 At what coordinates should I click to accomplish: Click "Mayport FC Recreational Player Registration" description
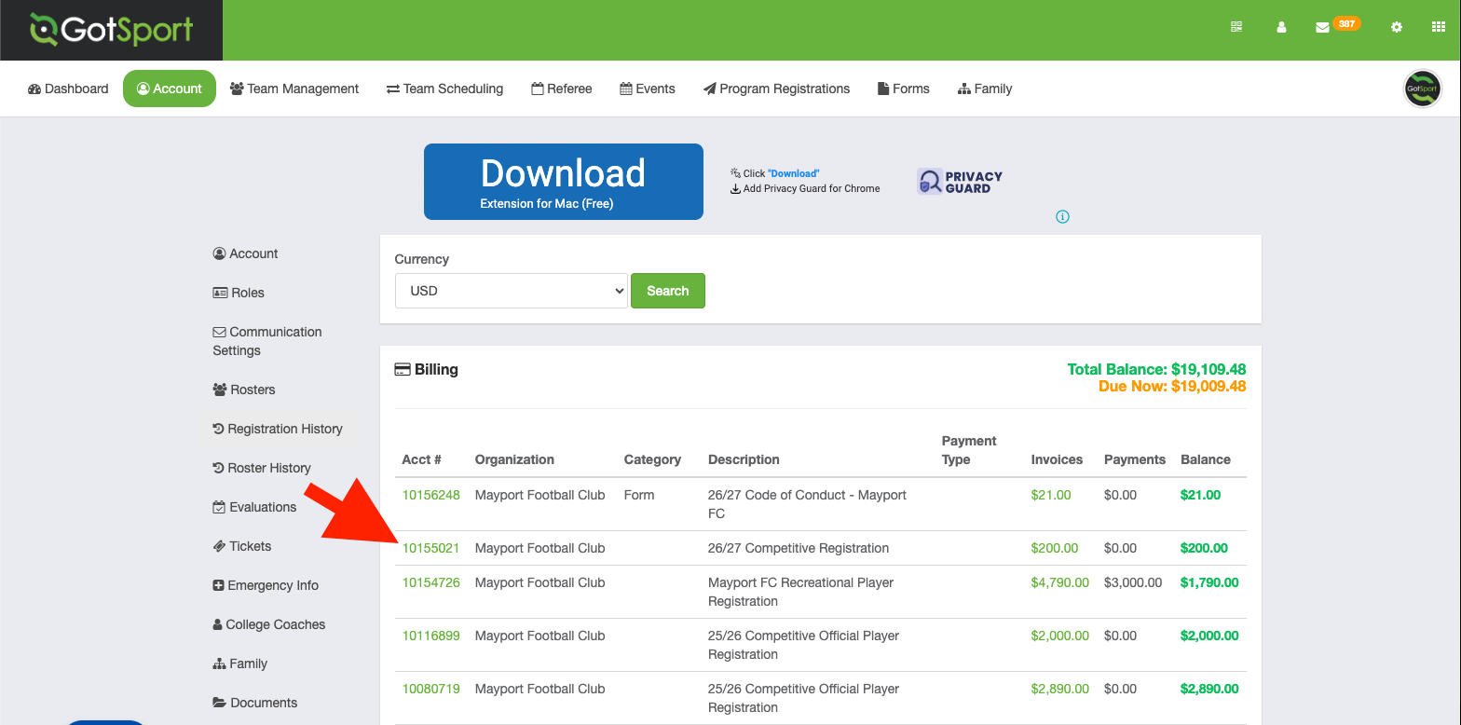point(800,592)
